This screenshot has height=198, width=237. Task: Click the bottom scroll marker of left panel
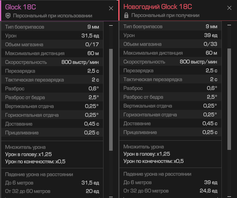coord(111,197)
